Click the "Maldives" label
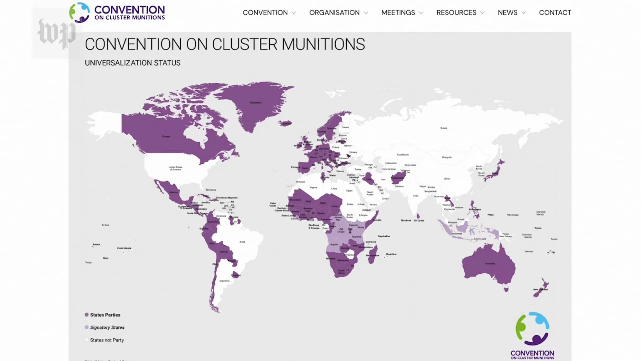The height and width of the screenshot is (361, 641). 406,220
